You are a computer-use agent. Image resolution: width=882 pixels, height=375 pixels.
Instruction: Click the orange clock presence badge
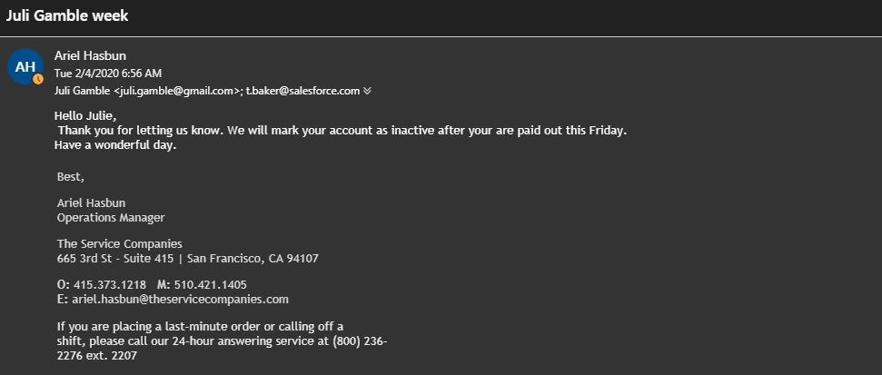pyautogui.click(x=38, y=79)
